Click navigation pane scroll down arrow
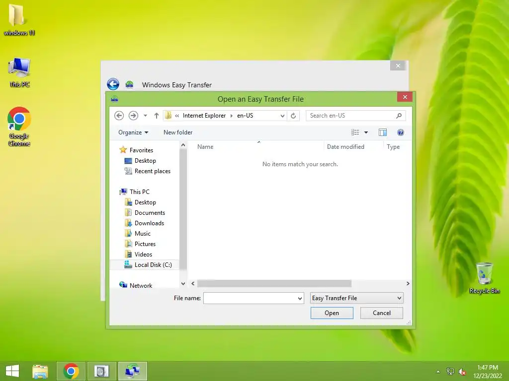Viewport: 509px width, 381px height. click(183, 283)
